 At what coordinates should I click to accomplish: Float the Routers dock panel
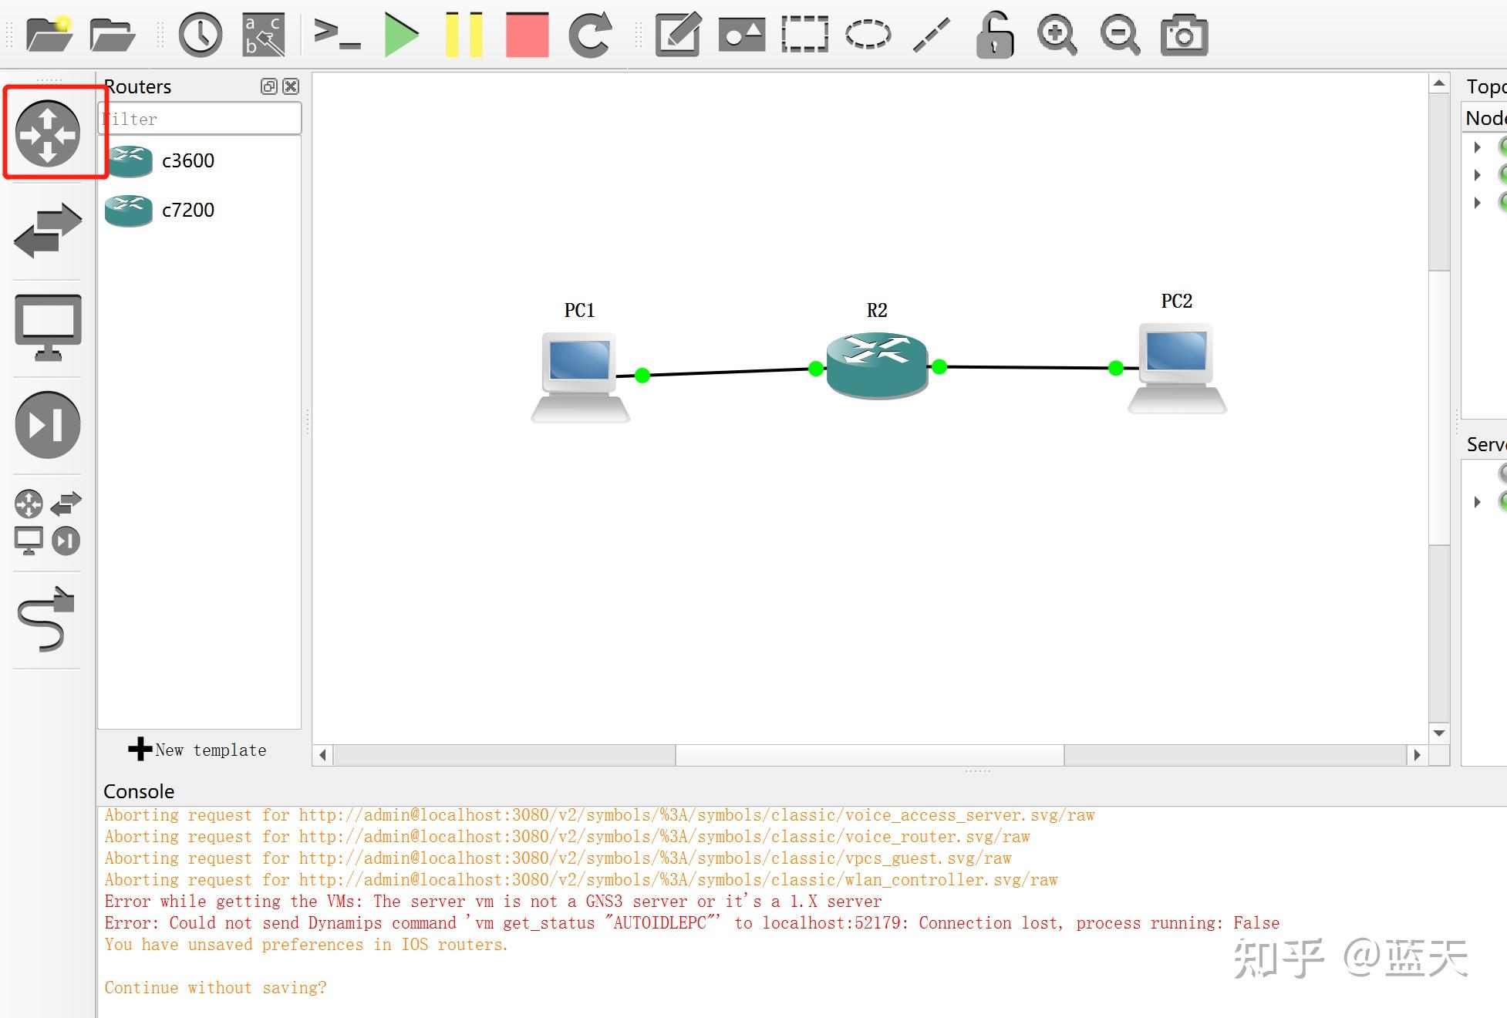click(x=268, y=86)
